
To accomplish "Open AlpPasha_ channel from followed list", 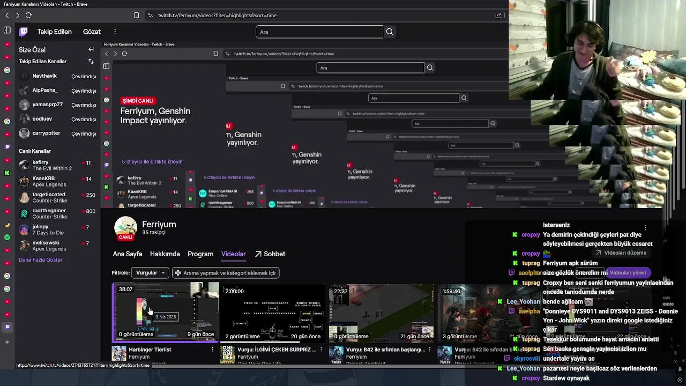I will [x=57, y=91].
